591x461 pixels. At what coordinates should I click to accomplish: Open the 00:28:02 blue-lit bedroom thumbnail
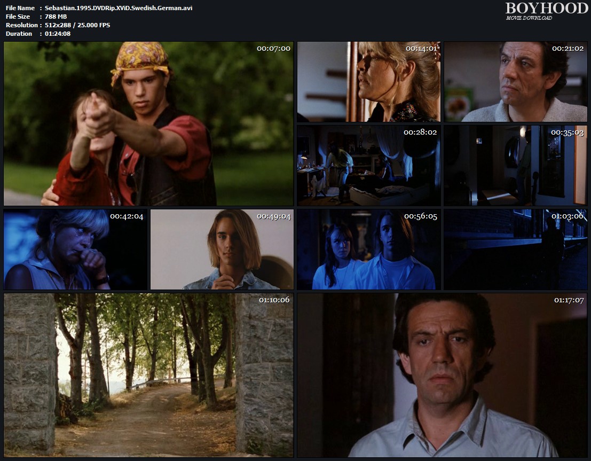pyautogui.click(x=368, y=166)
